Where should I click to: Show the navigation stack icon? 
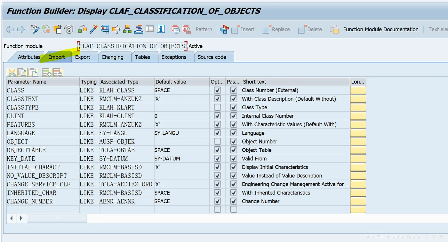click(x=139, y=29)
